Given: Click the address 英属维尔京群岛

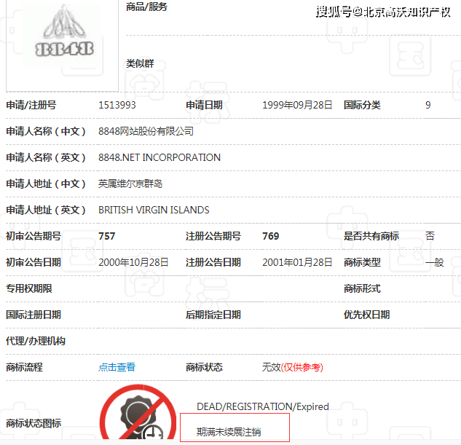Looking at the screenshot, I should (x=130, y=184).
